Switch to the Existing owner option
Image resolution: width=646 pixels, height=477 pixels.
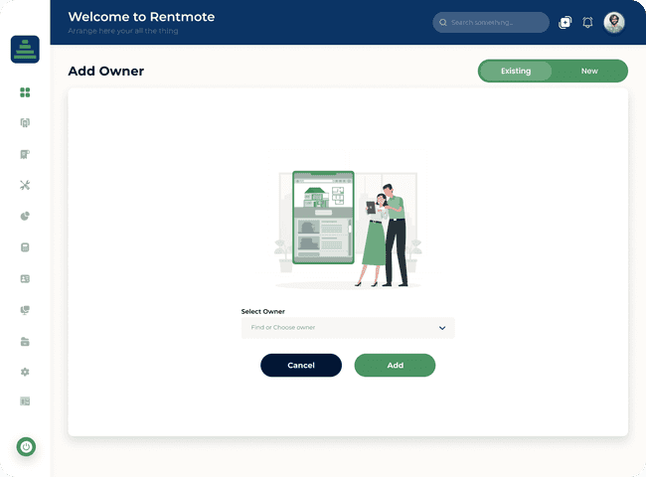coord(516,71)
